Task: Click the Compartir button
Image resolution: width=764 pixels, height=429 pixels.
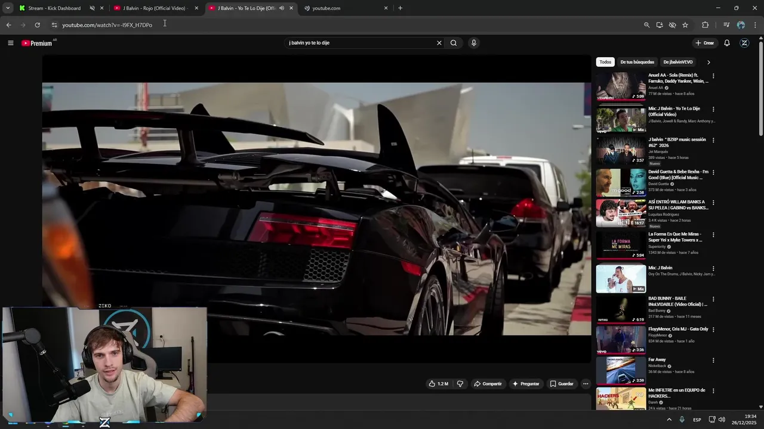Action: point(488,384)
